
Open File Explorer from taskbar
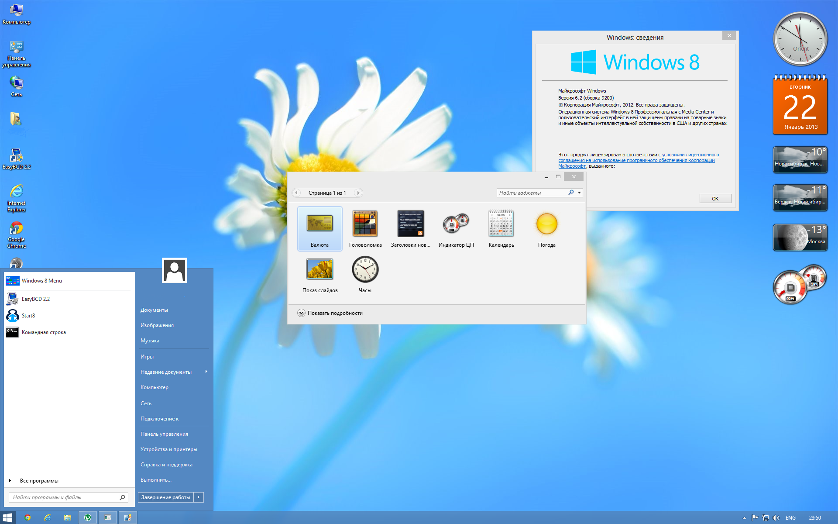(x=68, y=517)
